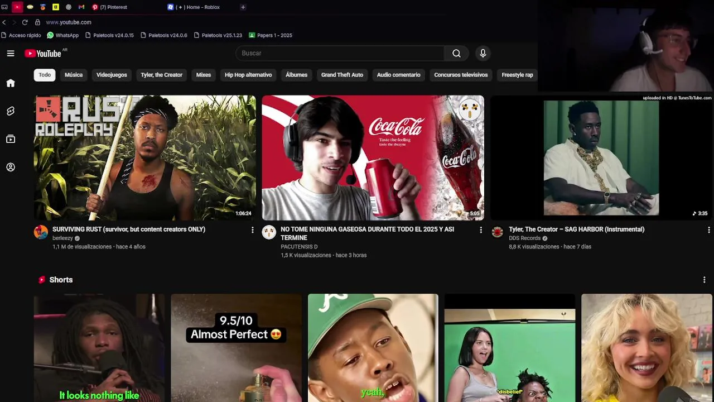This screenshot has width=714, height=402.
Task: Select the Concursos televisivos chip
Action: point(461,75)
